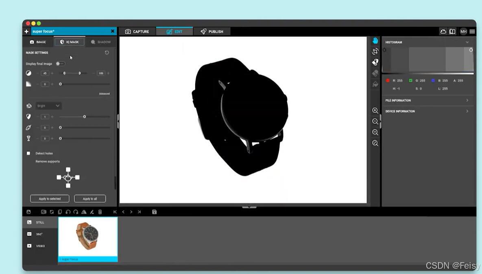482x274 pixels.
Task: Toggle the top Remove supports square
Action: (x=68, y=170)
